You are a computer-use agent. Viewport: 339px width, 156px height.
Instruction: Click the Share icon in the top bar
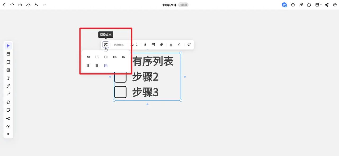(327, 5)
